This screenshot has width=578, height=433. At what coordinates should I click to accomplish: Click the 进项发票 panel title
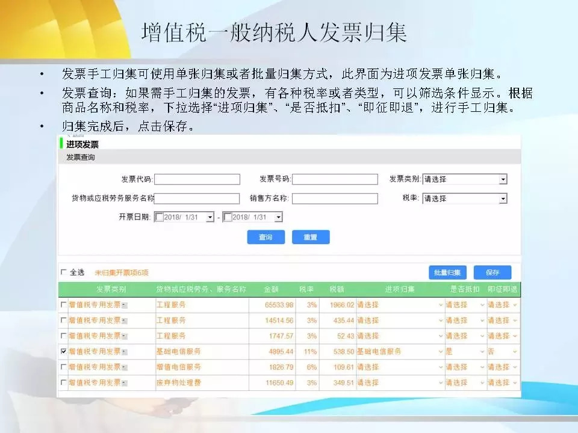(82, 145)
